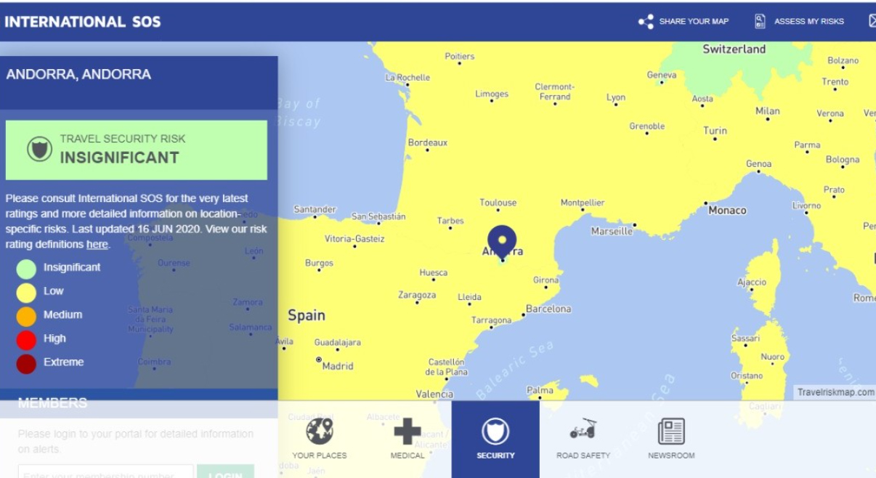
Task: Click Limoges on the map
Action: pyautogui.click(x=492, y=94)
